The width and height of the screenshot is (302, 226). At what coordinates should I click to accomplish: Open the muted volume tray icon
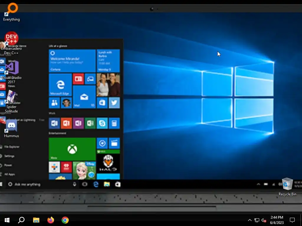click(x=264, y=220)
